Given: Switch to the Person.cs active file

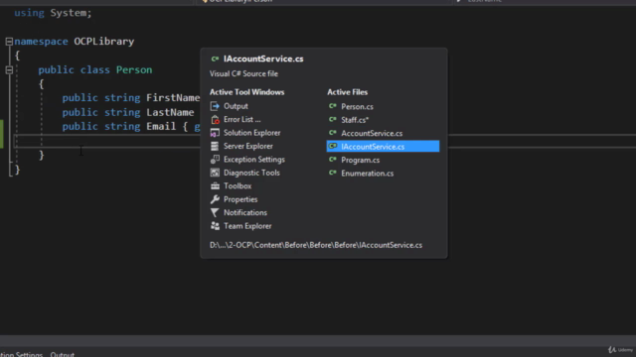Looking at the screenshot, I should [357, 106].
